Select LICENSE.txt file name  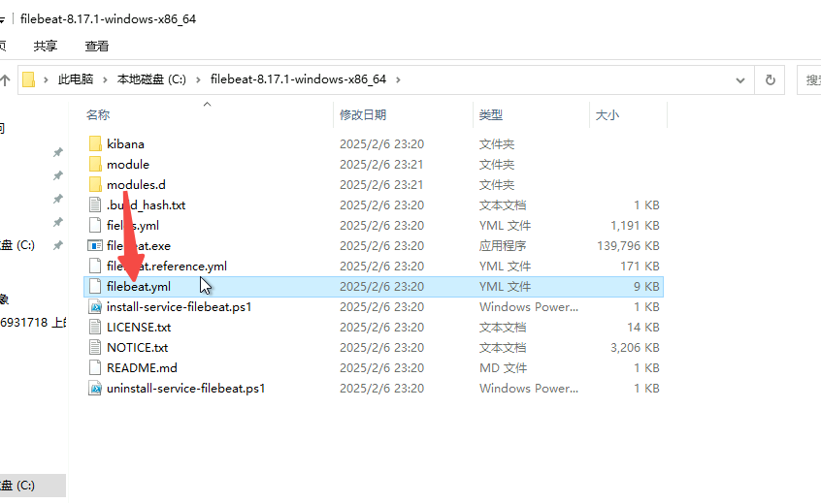coord(139,328)
